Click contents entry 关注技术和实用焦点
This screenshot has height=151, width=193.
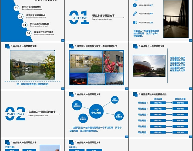[x=36, y=15]
